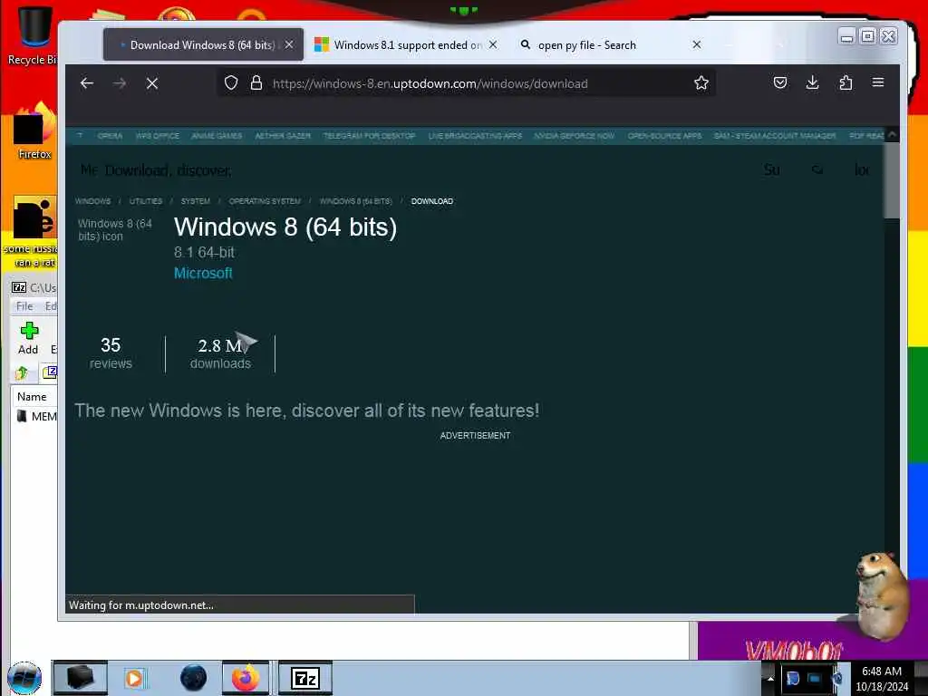The width and height of the screenshot is (928, 696).
Task: Open OPEN-SOURCE APPS top bar link
Action: point(664,136)
